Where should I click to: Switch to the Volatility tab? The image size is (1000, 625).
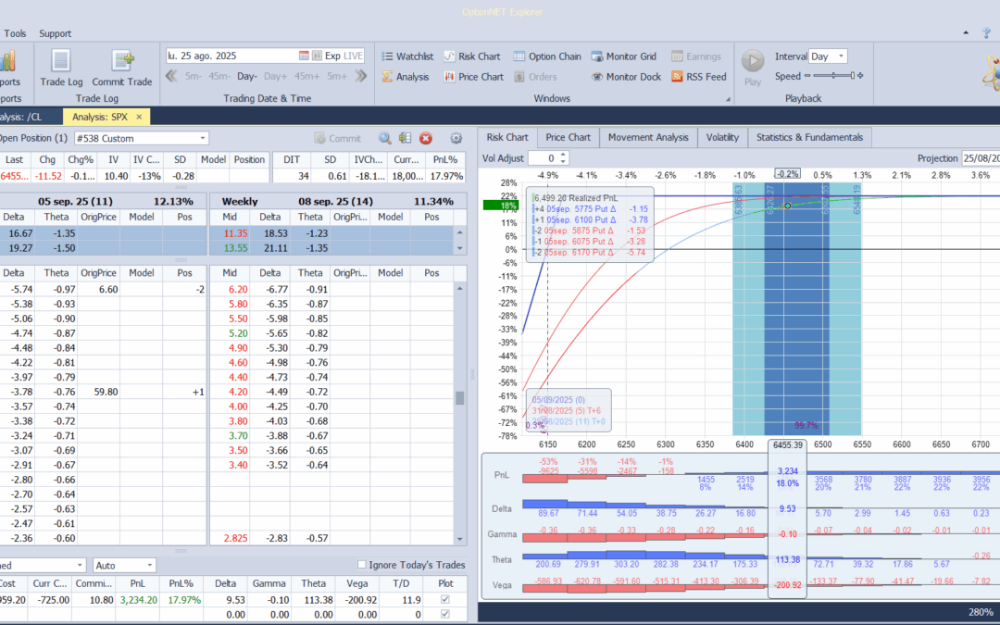(722, 137)
